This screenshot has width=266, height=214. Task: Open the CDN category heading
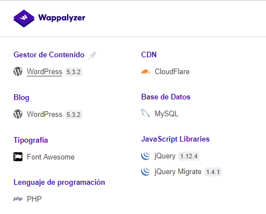click(x=149, y=54)
